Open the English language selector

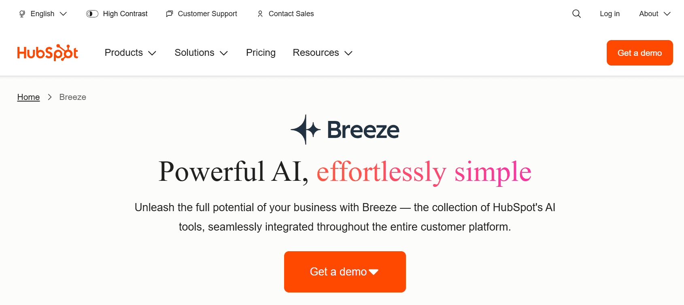pos(43,13)
